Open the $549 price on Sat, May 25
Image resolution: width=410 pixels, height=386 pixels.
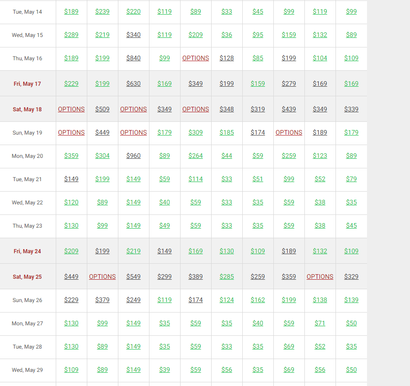133,276
